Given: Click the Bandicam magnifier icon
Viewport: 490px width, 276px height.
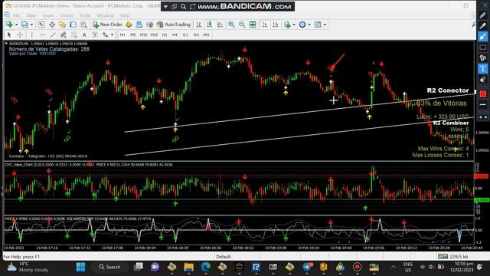Looking at the screenshot, I should point(184,6).
